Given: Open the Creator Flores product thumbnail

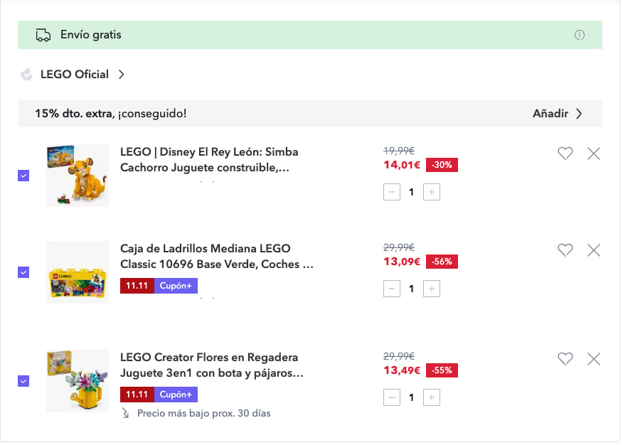Looking at the screenshot, I should pyautogui.click(x=78, y=381).
